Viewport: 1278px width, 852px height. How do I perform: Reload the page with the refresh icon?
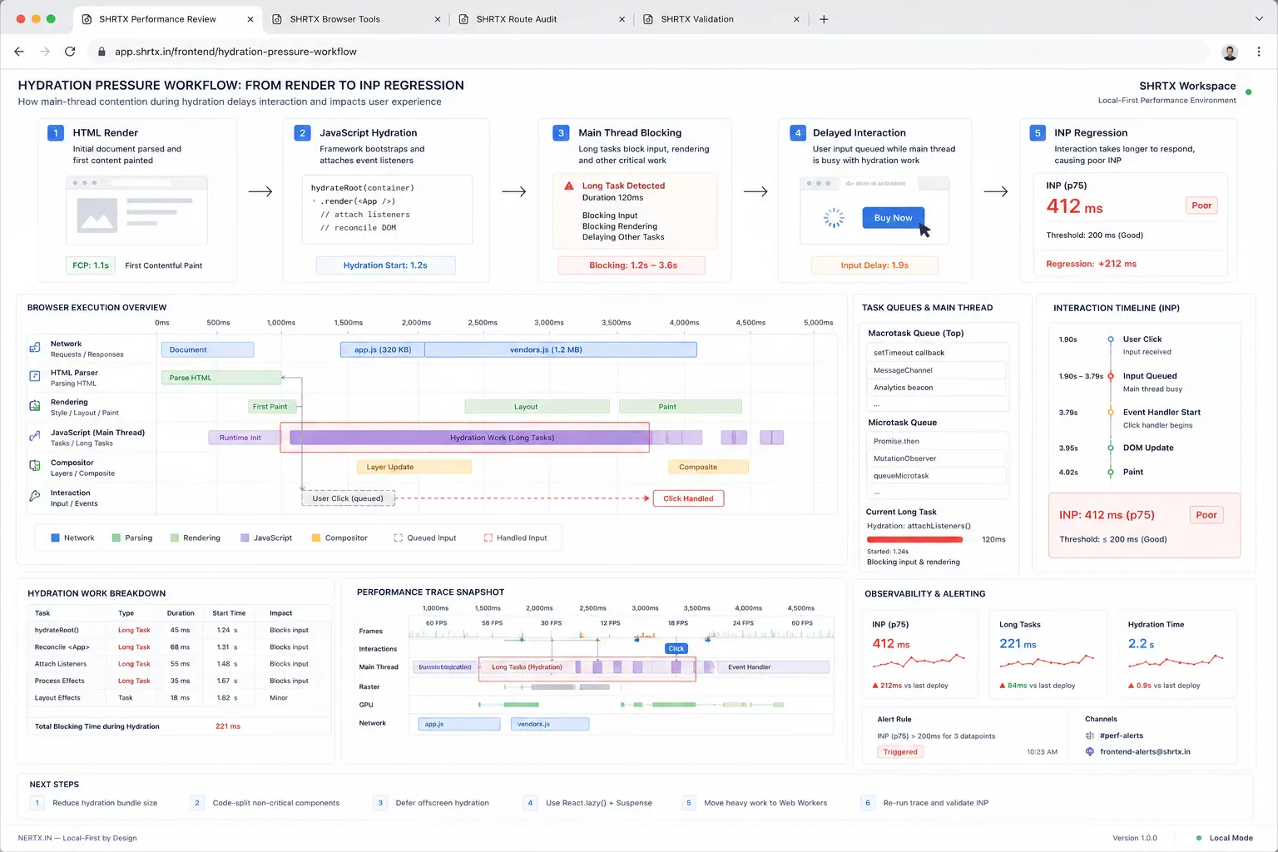pos(70,52)
